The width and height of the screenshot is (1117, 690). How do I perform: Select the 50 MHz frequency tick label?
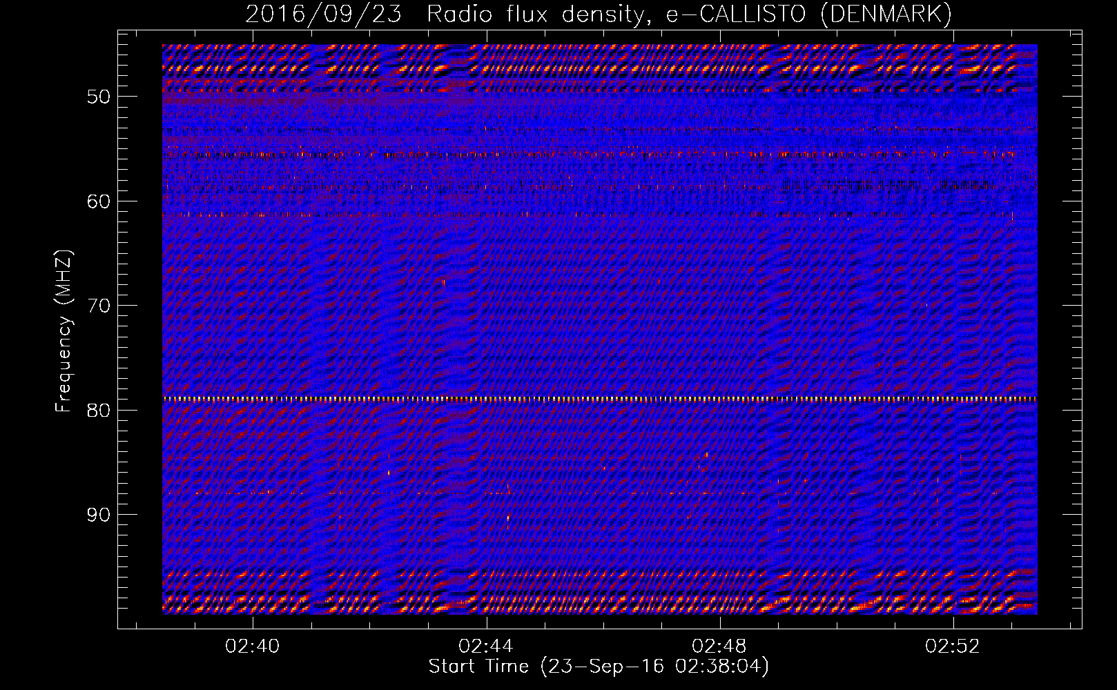click(99, 97)
